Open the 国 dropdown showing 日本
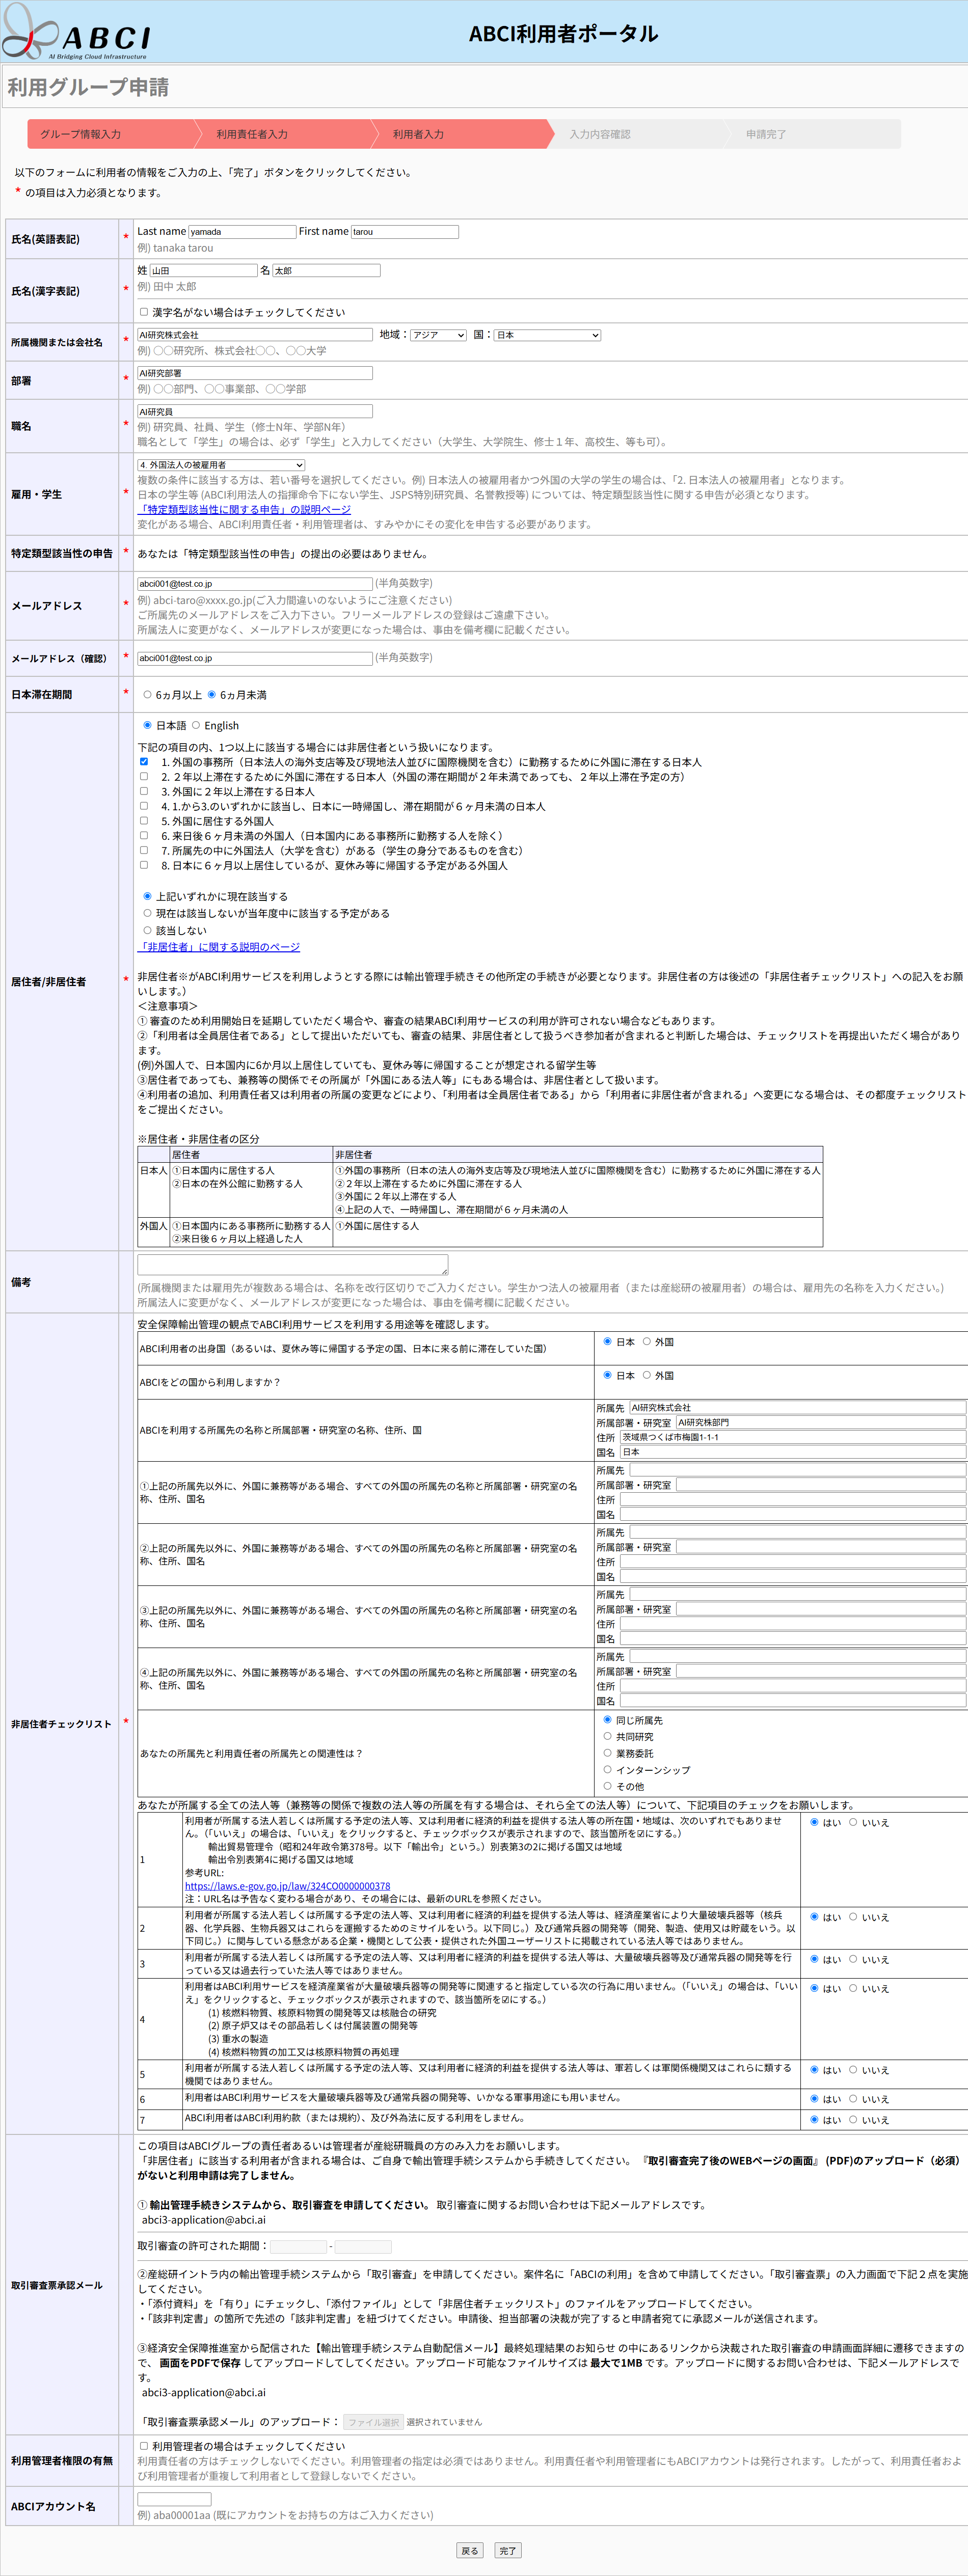Screen dimensions: 968x2576 (x=547, y=335)
